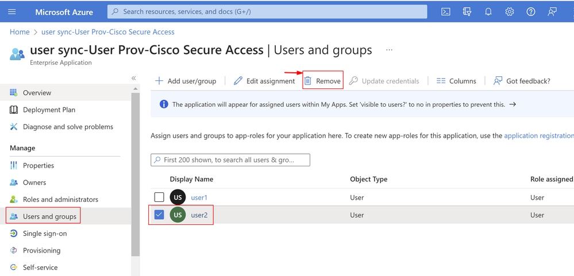
Task: Click the Got feedback person icon
Action: pos(498,81)
